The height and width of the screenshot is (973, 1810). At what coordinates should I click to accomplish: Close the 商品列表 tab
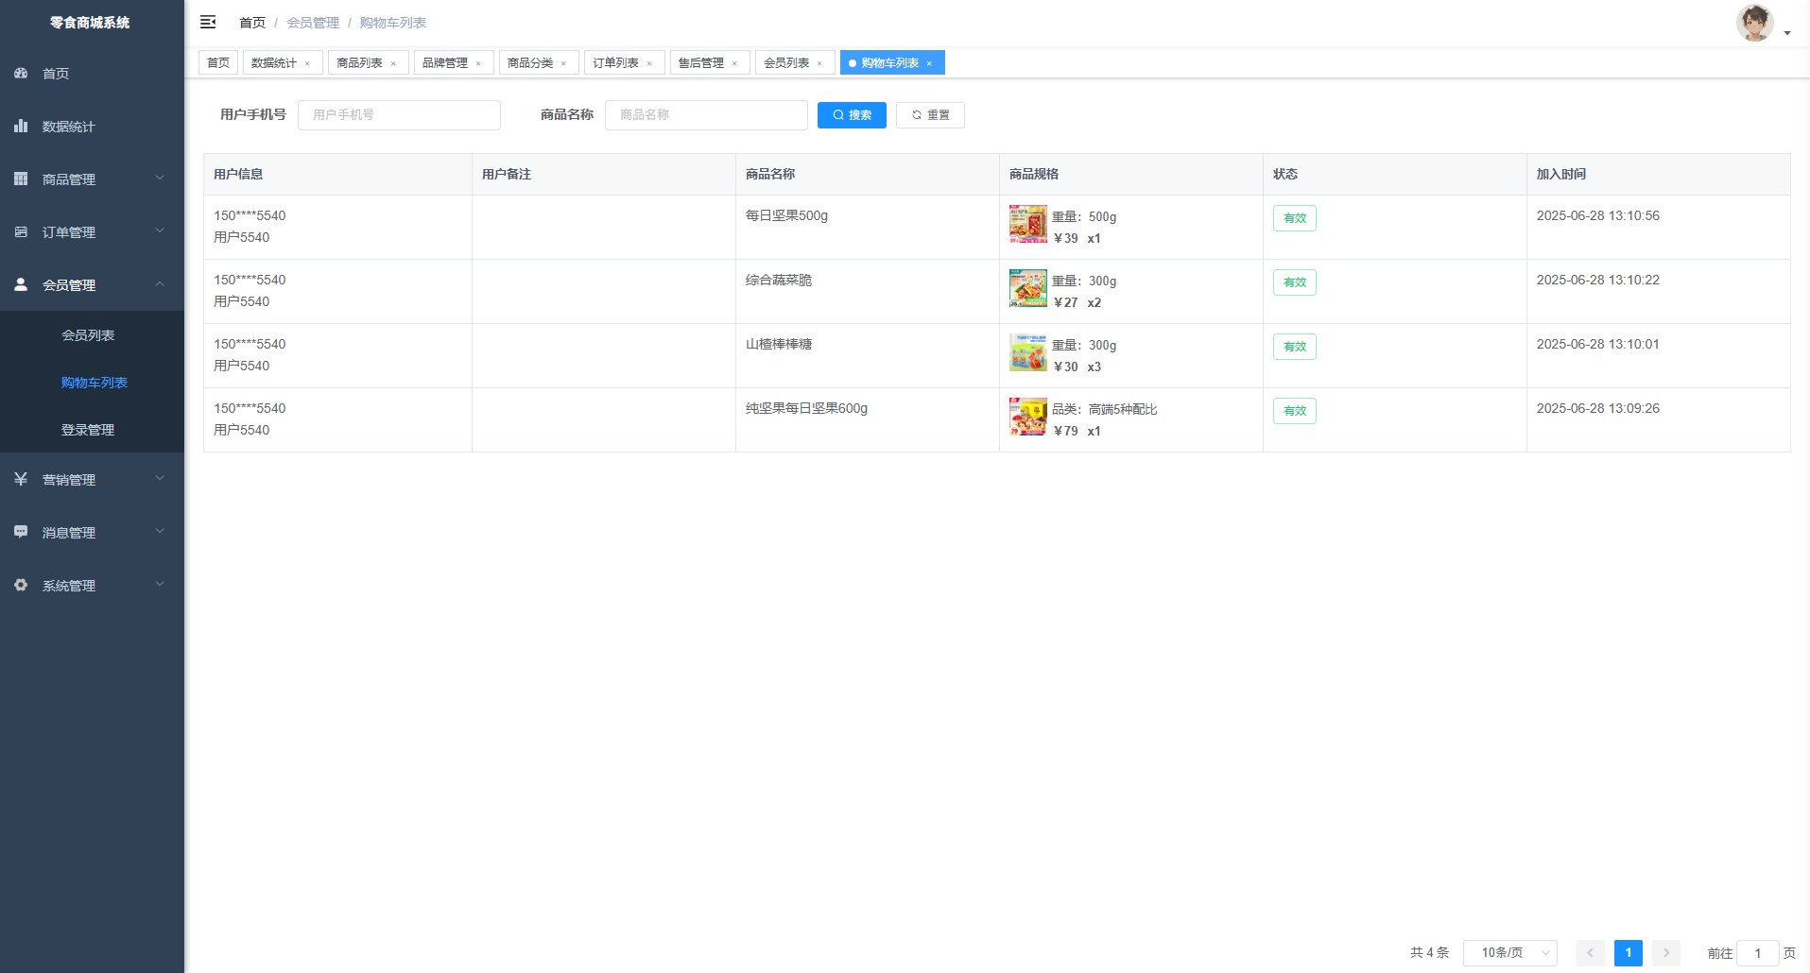click(393, 63)
